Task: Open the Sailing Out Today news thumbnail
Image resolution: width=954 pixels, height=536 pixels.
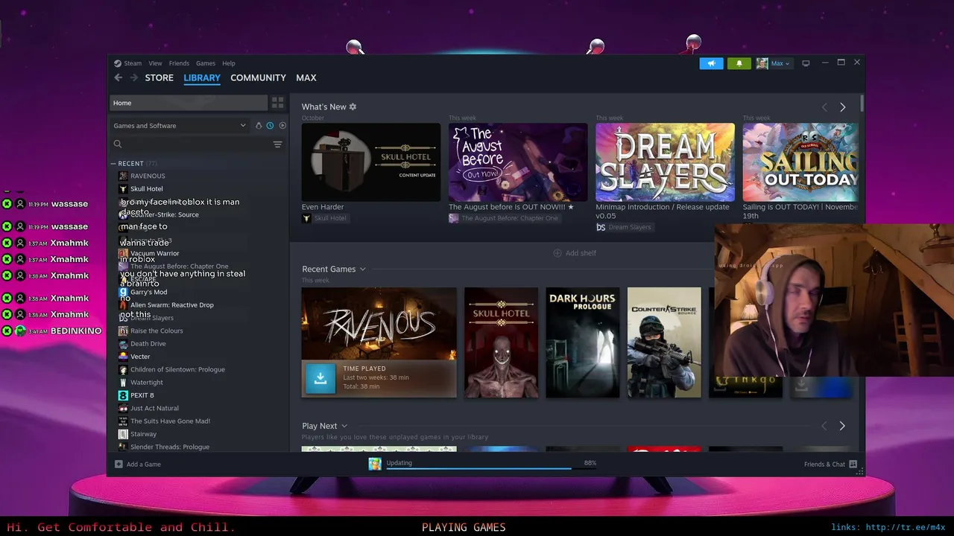Action: (800, 162)
